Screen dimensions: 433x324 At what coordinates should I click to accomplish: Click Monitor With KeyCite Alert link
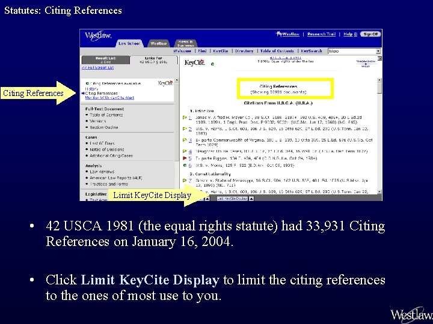tap(109, 98)
